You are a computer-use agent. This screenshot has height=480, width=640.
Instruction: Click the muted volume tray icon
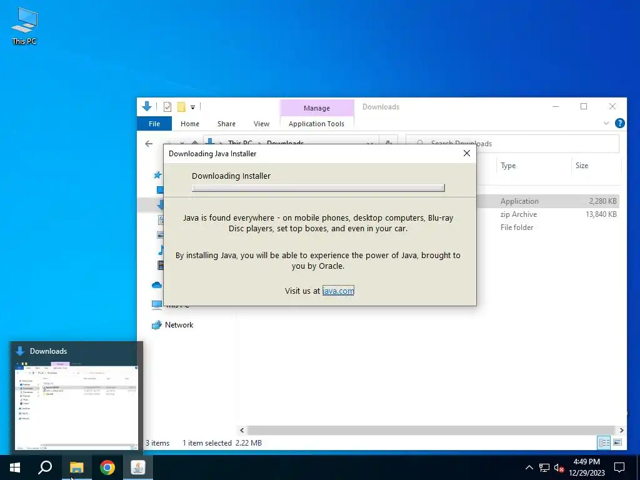tap(559, 467)
